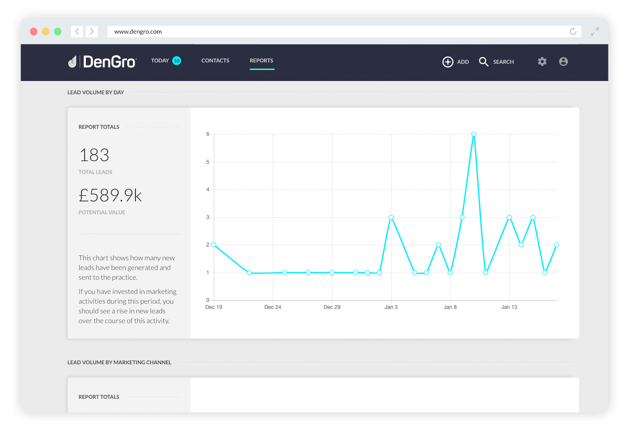635x432 pixels.
Task: Click the peak data point at value 6
Action: pos(474,134)
